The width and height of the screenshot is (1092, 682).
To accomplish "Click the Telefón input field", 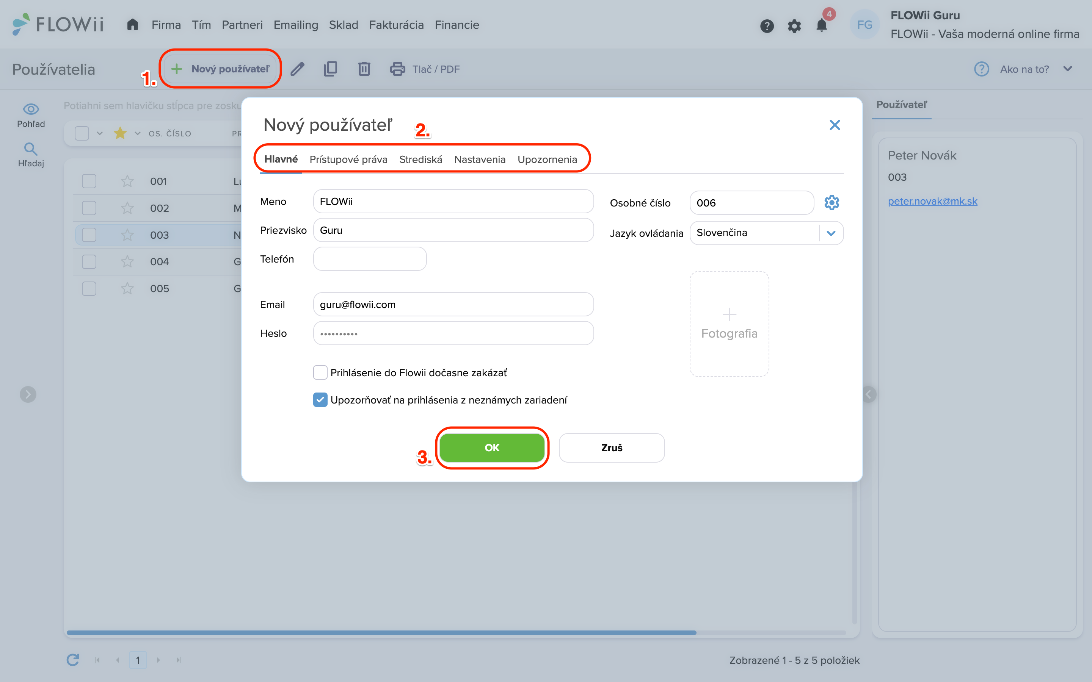I will 370,259.
